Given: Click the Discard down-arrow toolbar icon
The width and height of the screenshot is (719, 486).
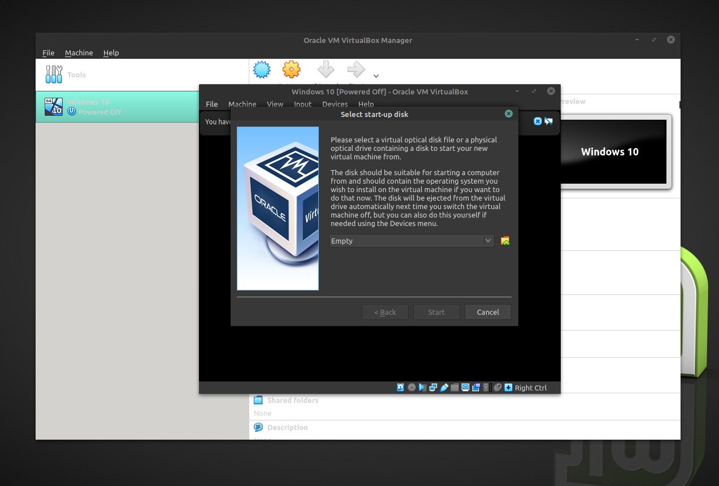Looking at the screenshot, I should point(326,70).
